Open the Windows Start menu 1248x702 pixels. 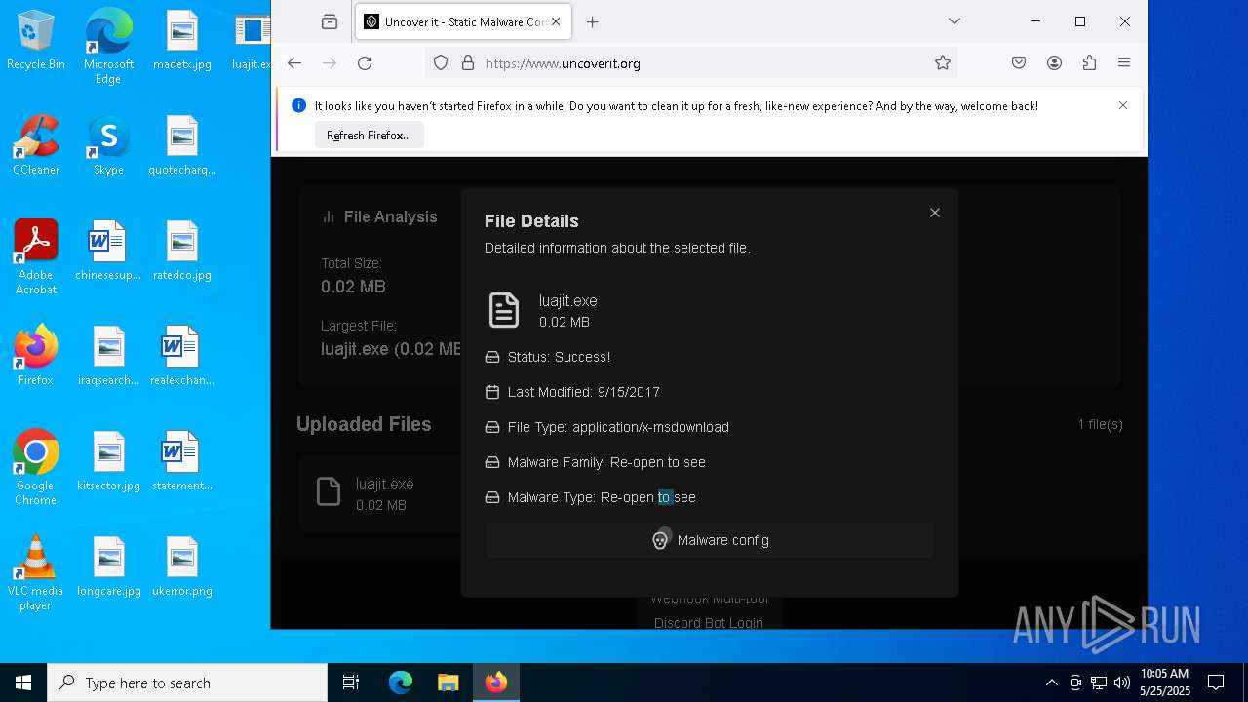click(x=23, y=682)
